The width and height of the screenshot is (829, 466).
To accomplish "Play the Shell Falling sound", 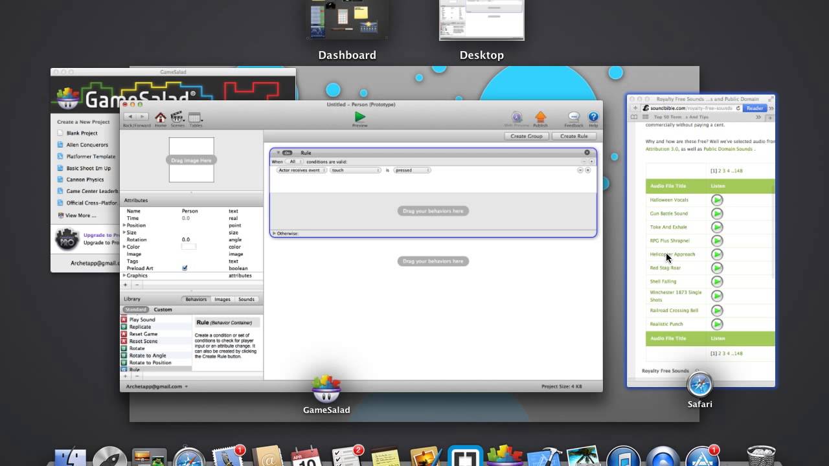I will point(717,282).
